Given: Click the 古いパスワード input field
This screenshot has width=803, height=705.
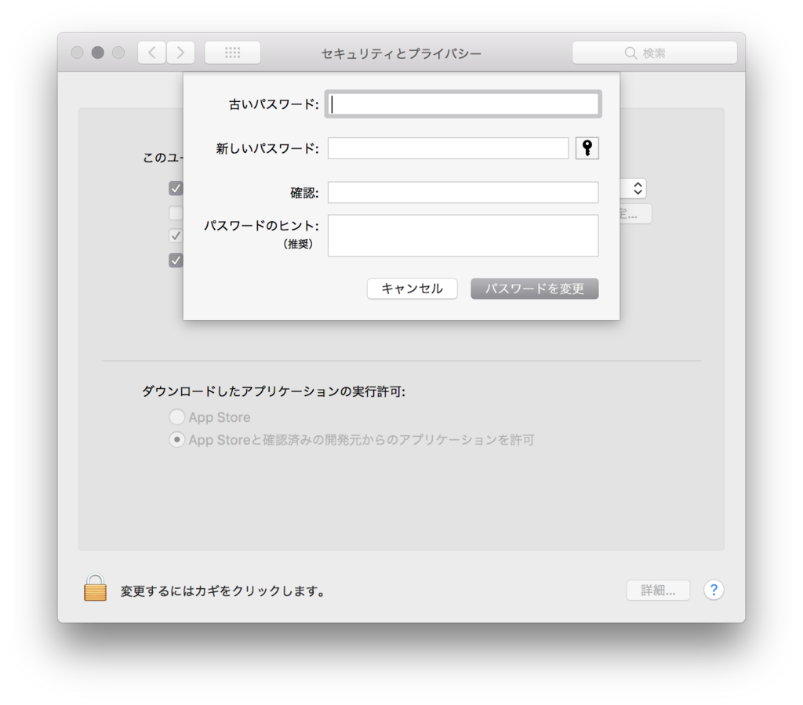Looking at the screenshot, I should point(463,103).
